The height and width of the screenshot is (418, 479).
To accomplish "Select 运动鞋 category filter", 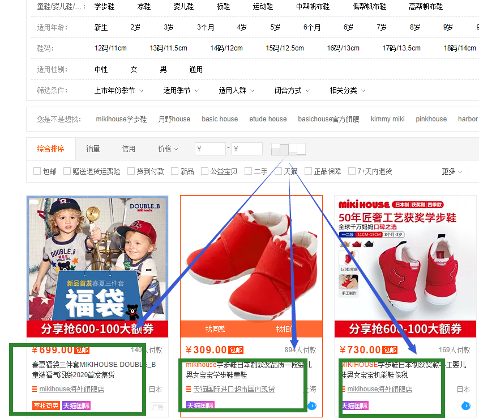I will point(263,6).
